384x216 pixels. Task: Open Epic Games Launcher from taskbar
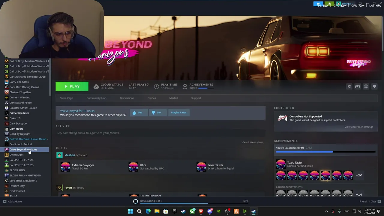174,211
